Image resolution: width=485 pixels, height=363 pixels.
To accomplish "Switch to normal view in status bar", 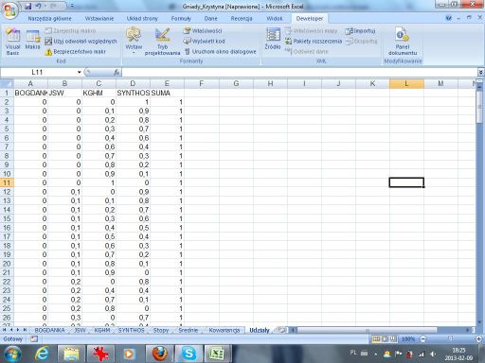I will tap(376, 339).
